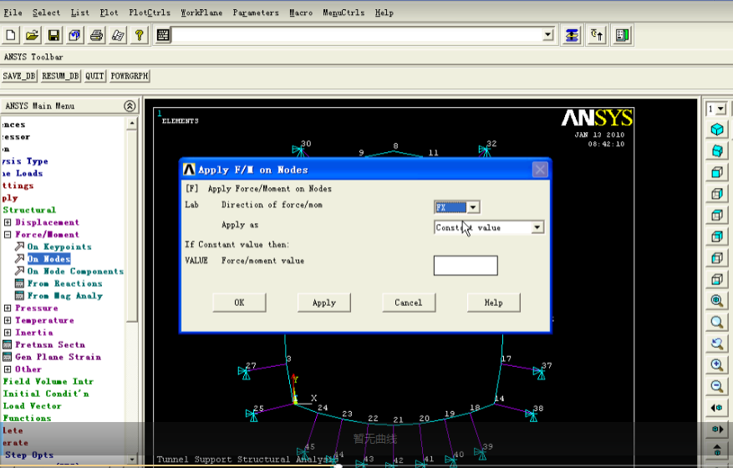Viewport: 733px width, 468px height.
Task: Click the Pan-Zoom-Rotate toolbar icon
Action: 74,35
